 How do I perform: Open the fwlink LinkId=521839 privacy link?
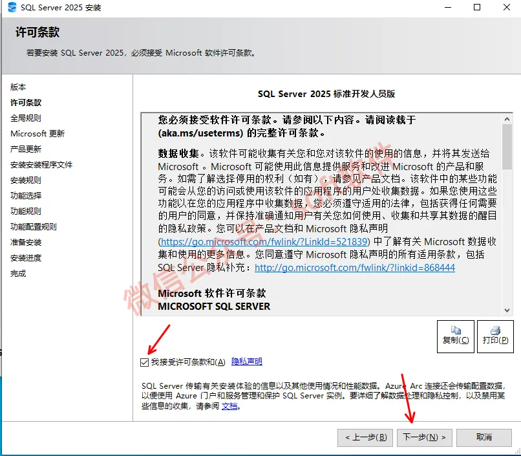click(x=264, y=242)
